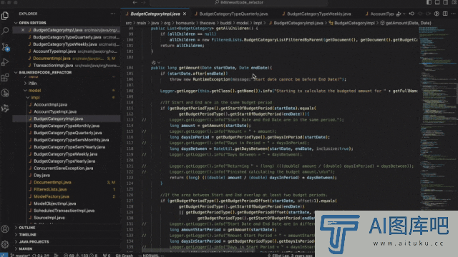458x257 pixels.
Task: Close the BudgetCategoryImpl.java tab
Action: click(185, 14)
